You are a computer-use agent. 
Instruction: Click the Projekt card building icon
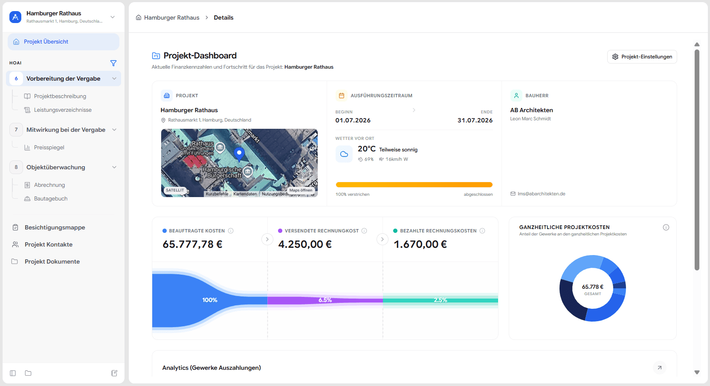click(167, 96)
